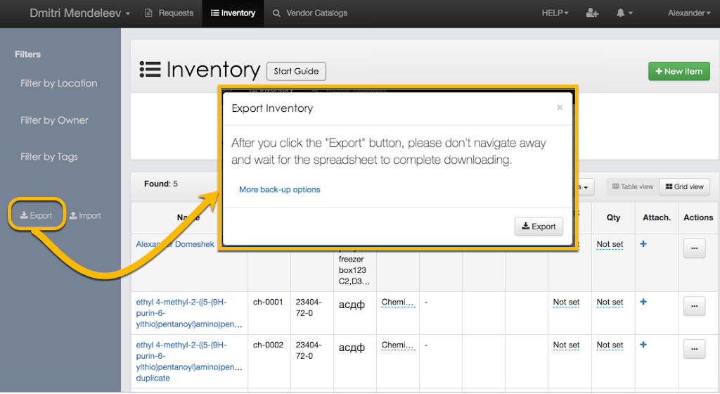
Task: Click the location асдф in ch-0001 row
Action: pos(352,305)
